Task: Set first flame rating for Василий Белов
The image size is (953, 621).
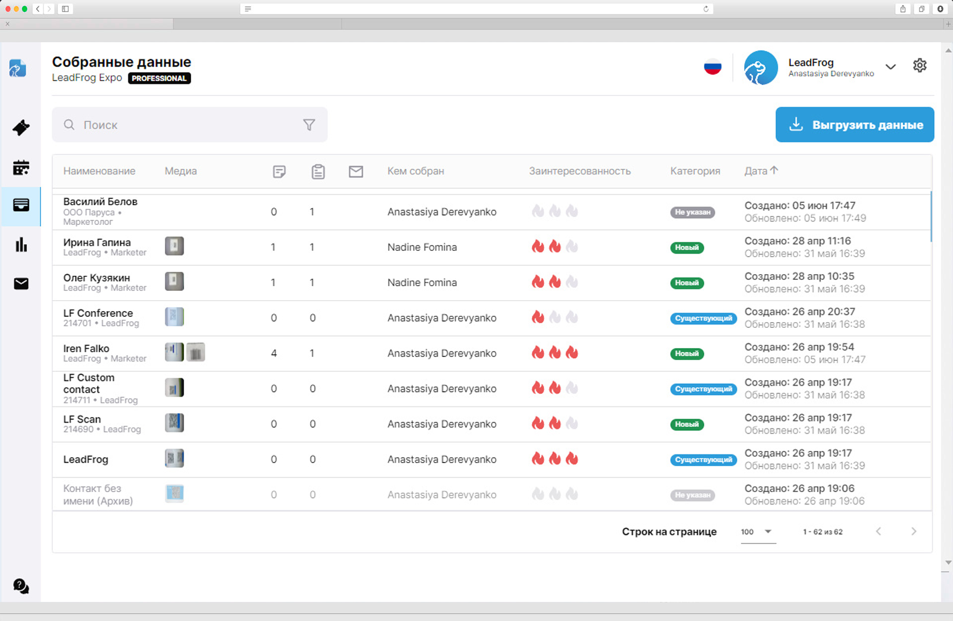Action: pos(538,212)
